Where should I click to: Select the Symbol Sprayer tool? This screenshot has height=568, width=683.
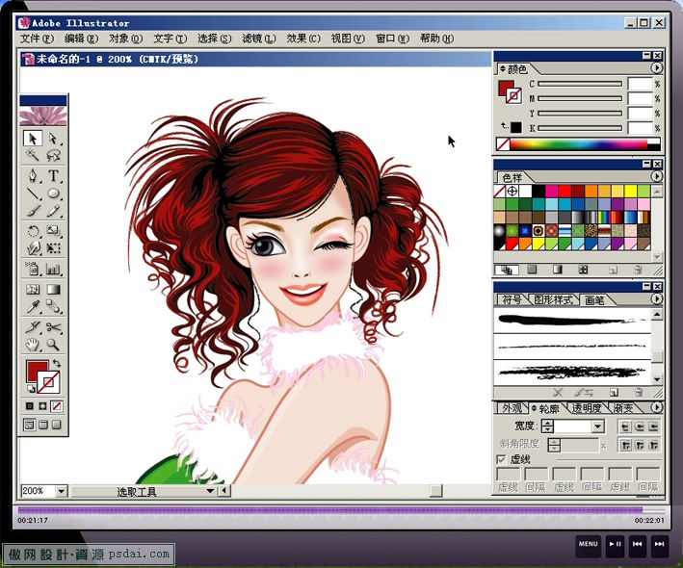tap(33, 269)
